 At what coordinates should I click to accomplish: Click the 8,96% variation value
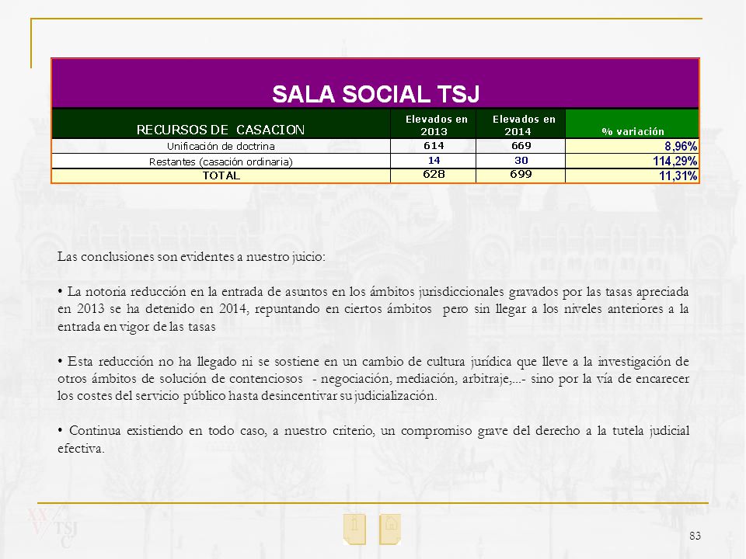coord(681,146)
